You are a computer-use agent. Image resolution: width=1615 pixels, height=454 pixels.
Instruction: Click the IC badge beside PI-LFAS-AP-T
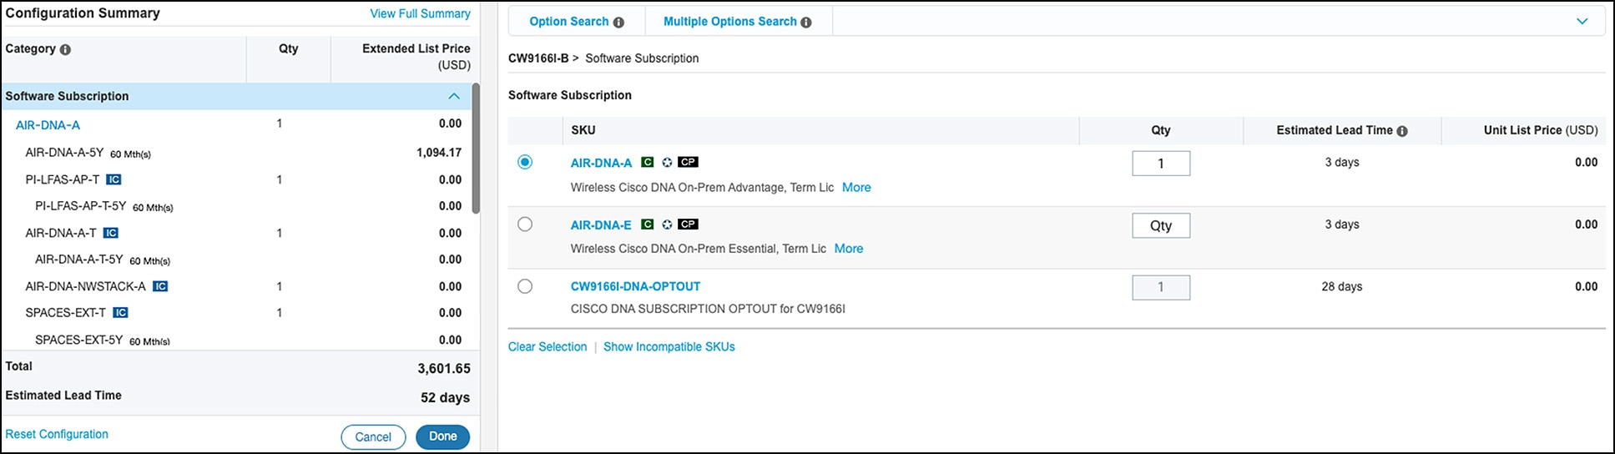[x=114, y=179]
